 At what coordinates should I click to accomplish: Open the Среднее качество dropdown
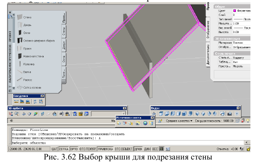[179, 121]
